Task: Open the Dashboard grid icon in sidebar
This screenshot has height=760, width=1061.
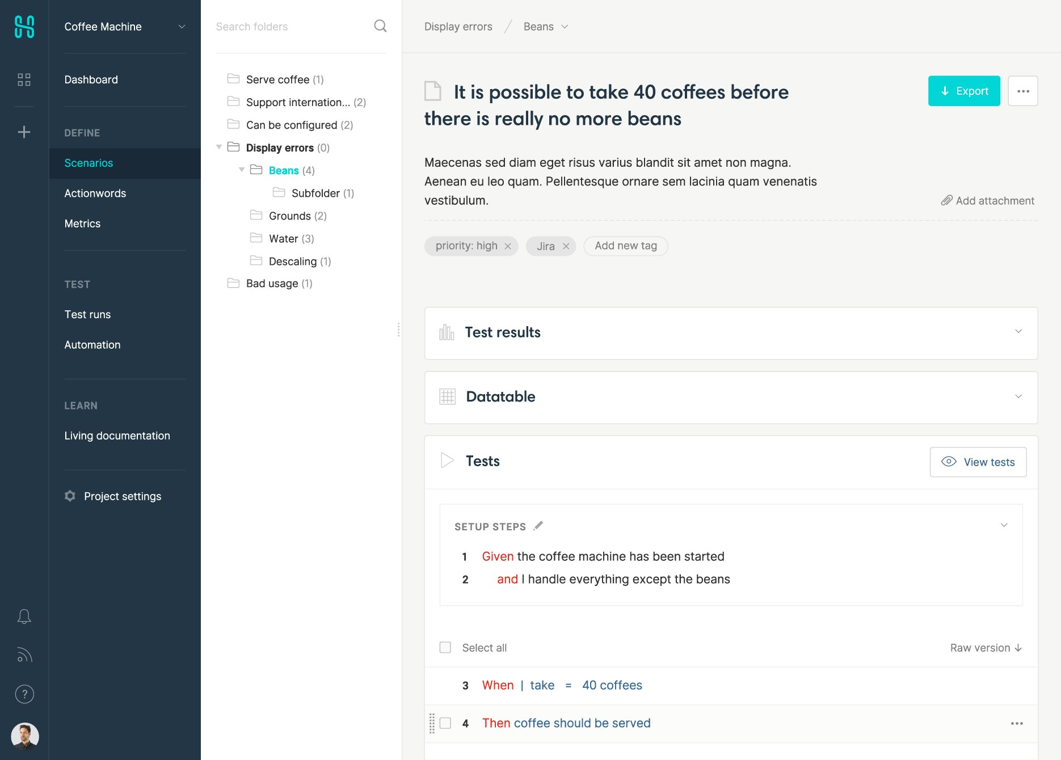Action: coord(24,80)
